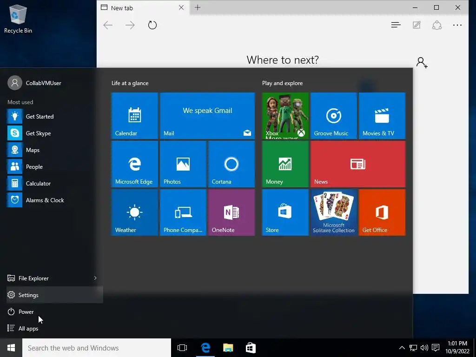Refresh the page in Edge

152,25
